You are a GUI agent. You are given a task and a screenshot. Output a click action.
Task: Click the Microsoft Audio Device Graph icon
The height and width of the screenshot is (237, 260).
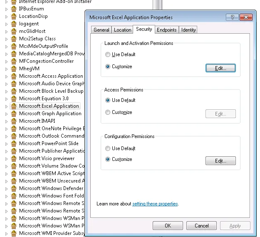tap(14, 84)
